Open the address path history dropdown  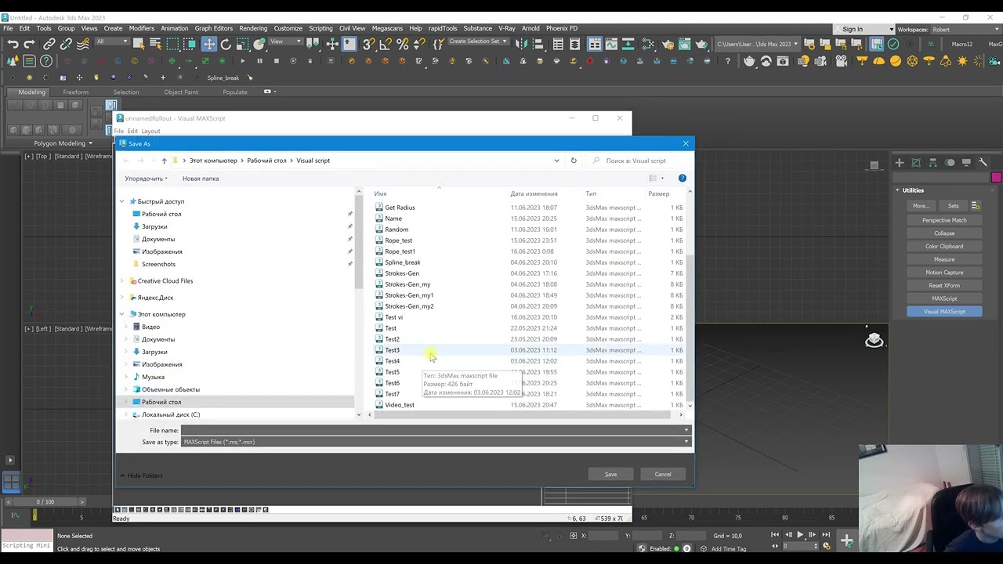pyautogui.click(x=556, y=161)
